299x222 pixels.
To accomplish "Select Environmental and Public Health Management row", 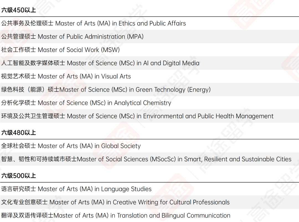I will 137,116.
